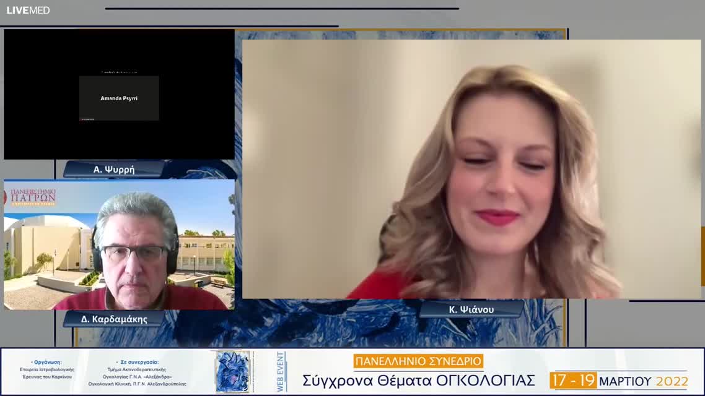705x396 pixels.
Task: Click the conference poster artwork thumbnail
Action: (232, 372)
